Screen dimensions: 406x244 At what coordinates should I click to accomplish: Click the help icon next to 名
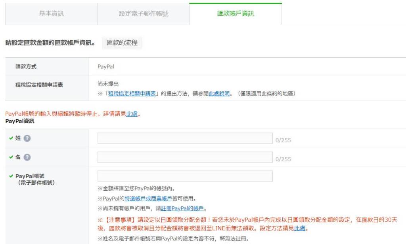point(27,157)
